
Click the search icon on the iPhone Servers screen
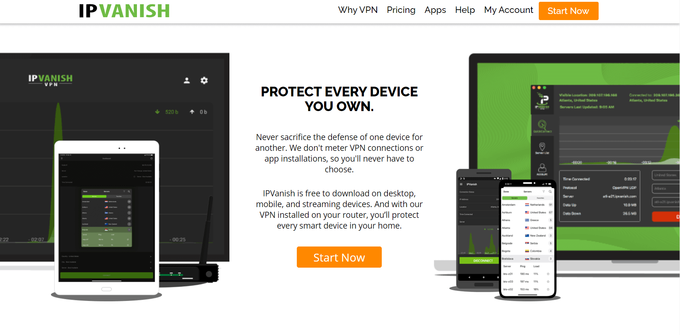click(x=550, y=192)
